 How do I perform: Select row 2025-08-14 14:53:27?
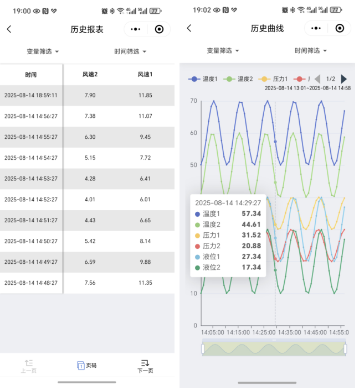tap(87, 179)
